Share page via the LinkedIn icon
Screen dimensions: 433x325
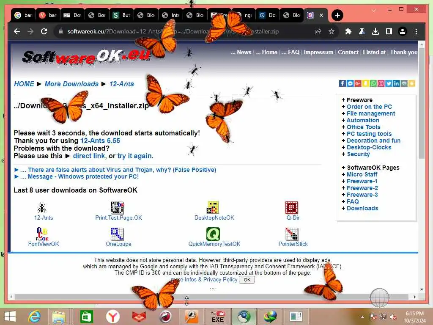click(x=397, y=83)
